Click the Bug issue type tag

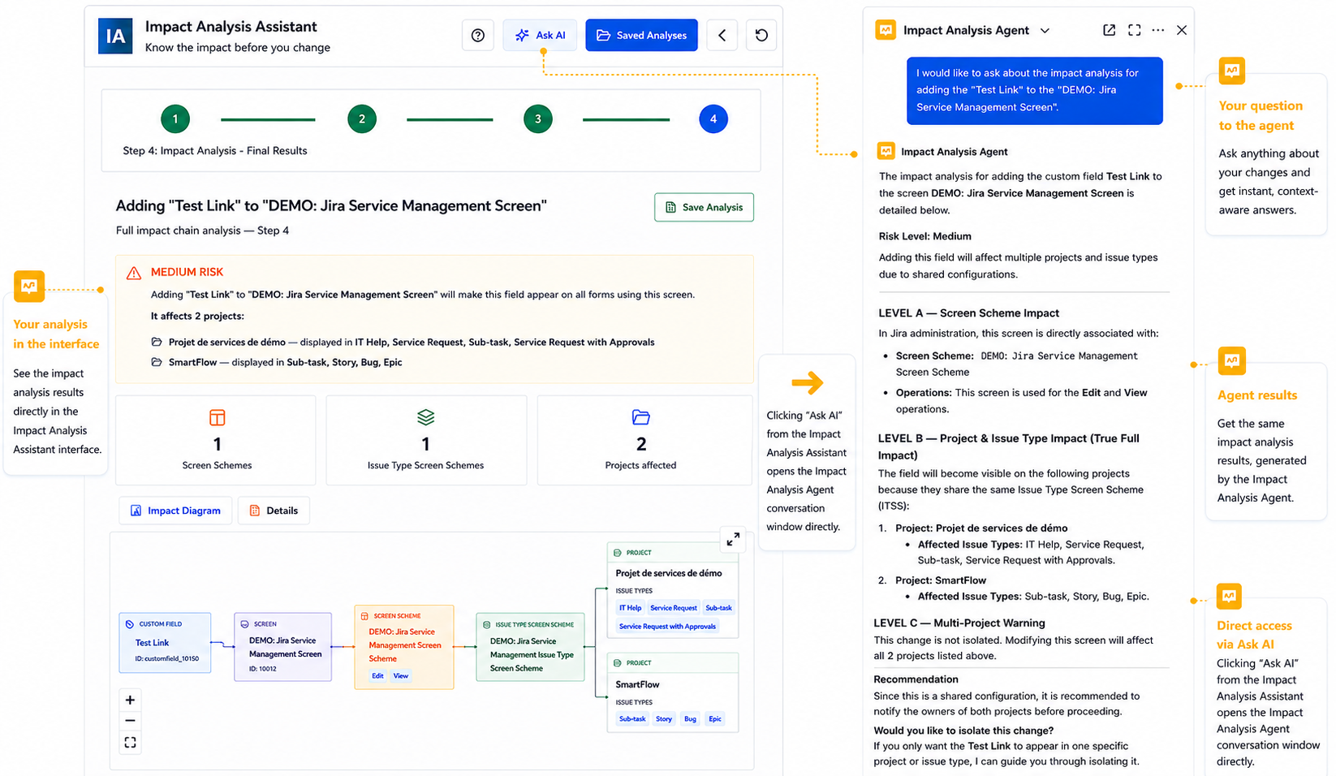pyautogui.click(x=690, y=719)
